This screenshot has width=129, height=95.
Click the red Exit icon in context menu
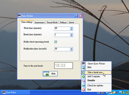tap(84, 90)
